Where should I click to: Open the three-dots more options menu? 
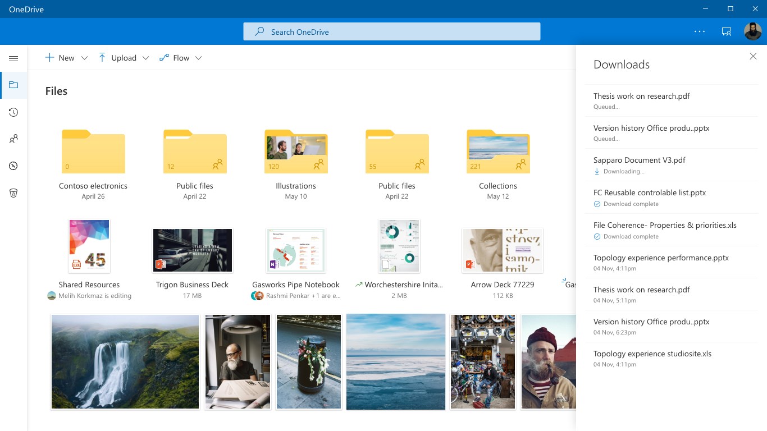point(700,31)
